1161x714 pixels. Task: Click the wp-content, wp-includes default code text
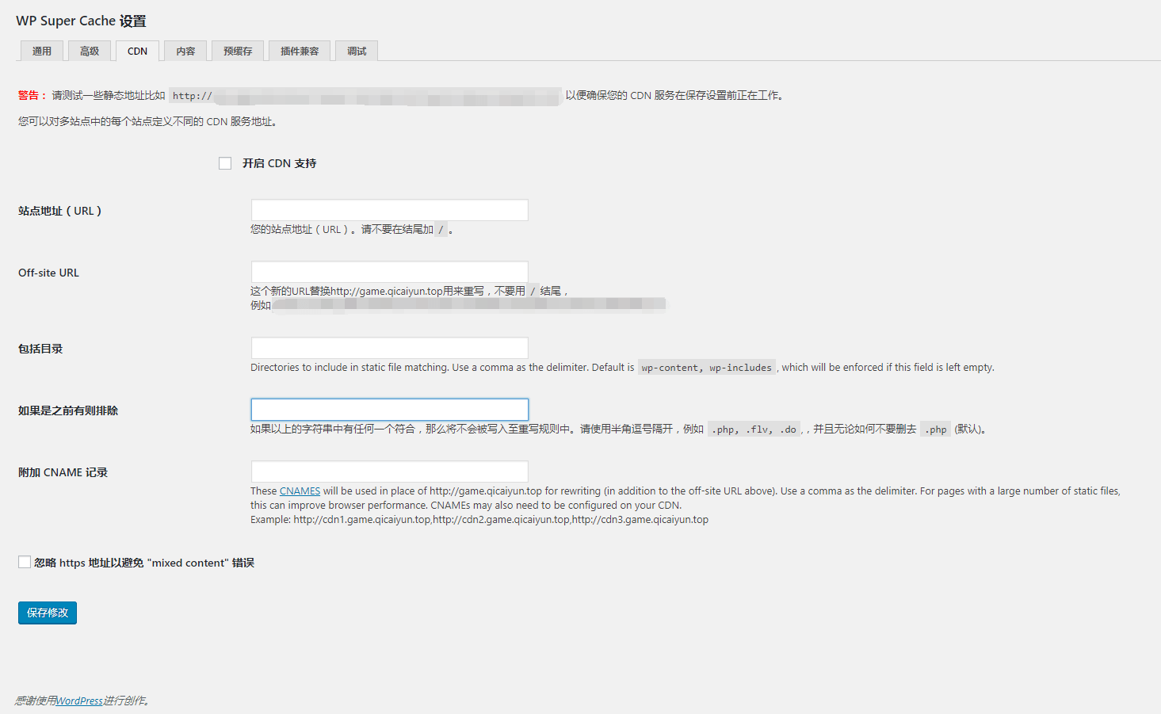(x=706, y=368)
